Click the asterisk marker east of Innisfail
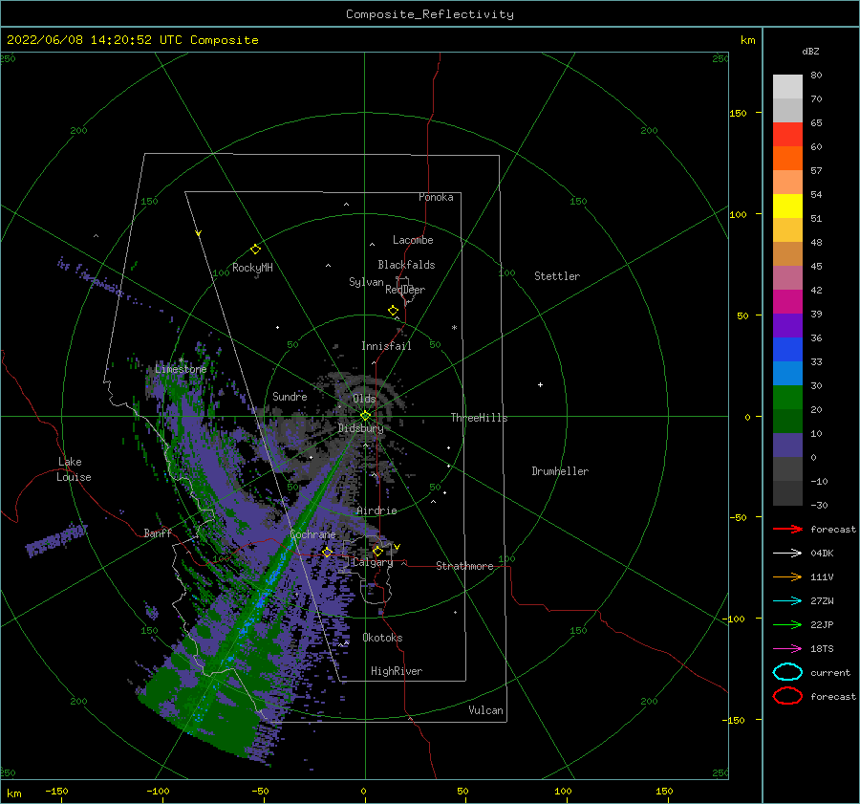The width and height of the screenshot is (860, 804). (x=454, y=328)
